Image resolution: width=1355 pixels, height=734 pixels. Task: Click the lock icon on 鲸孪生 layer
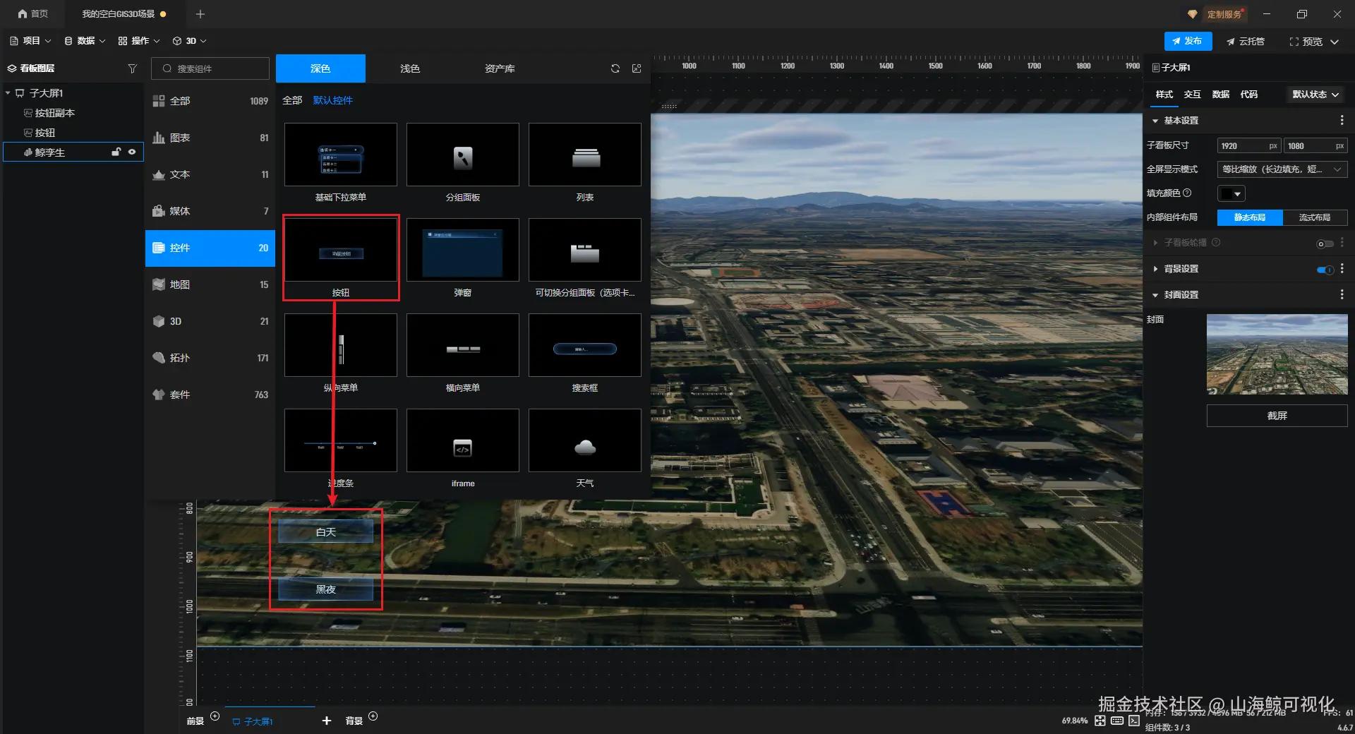(116, 152)
